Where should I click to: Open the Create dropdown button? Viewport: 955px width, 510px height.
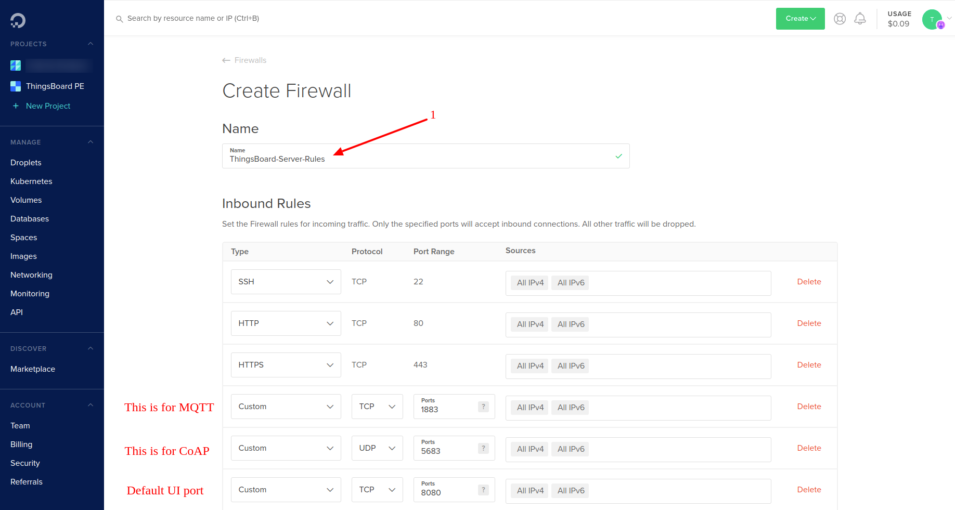coord(801,19)
